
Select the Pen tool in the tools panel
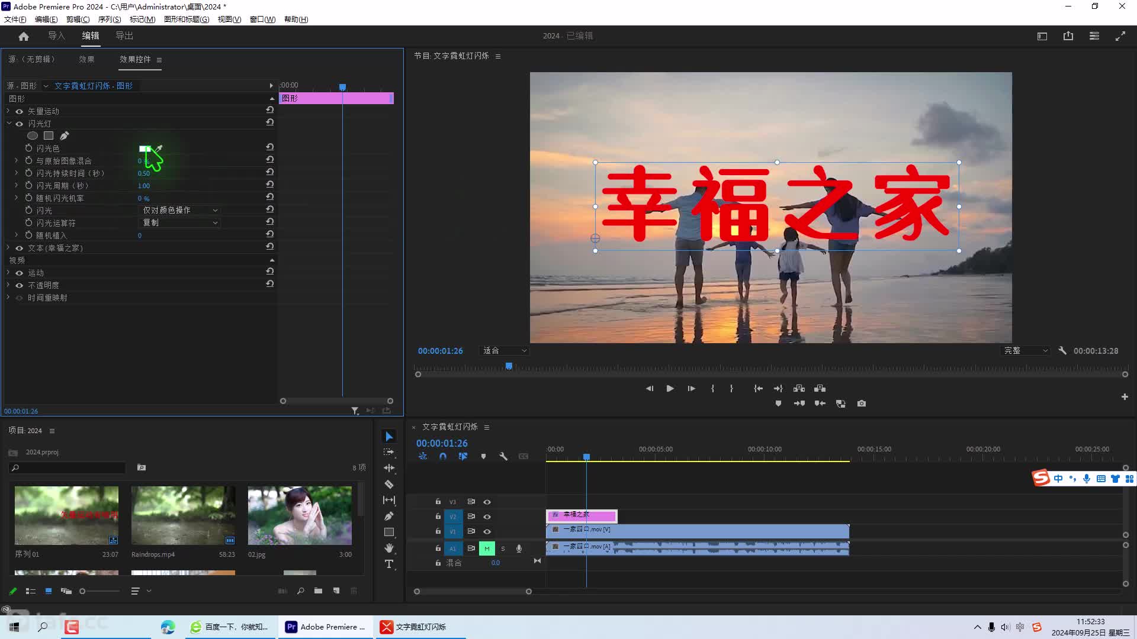[x=389, y=516]
